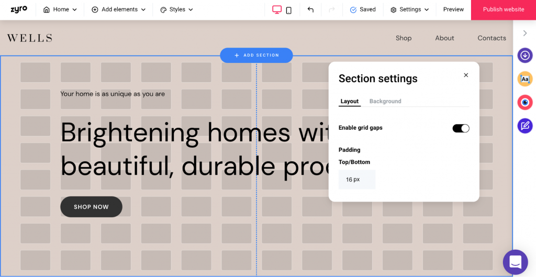Open the Settings dropdown
The width and height of the screenshot is (536, 277).
409,9
